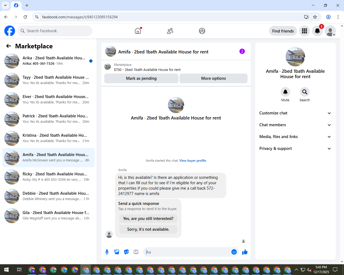The width and height of the screenshot is (344, 275).
Task: Open the Friends icon in top navigation
Action: [x=170, y=31]
